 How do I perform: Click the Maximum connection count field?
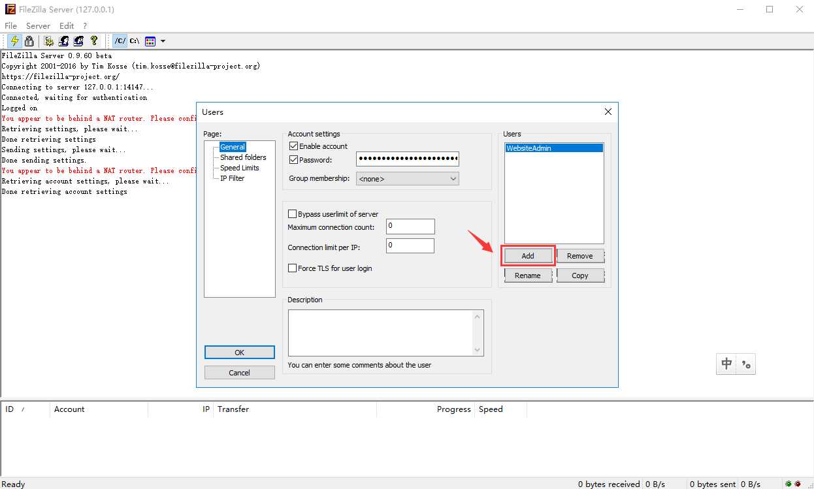click(x=410, y=227)
